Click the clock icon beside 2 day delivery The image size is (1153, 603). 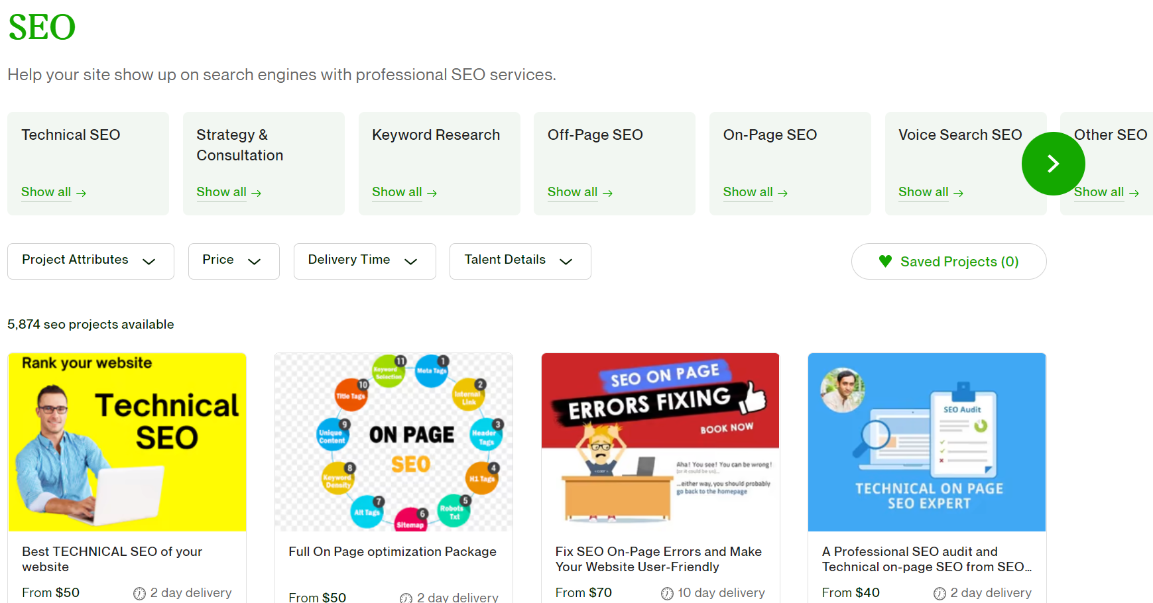click(140, 593)
